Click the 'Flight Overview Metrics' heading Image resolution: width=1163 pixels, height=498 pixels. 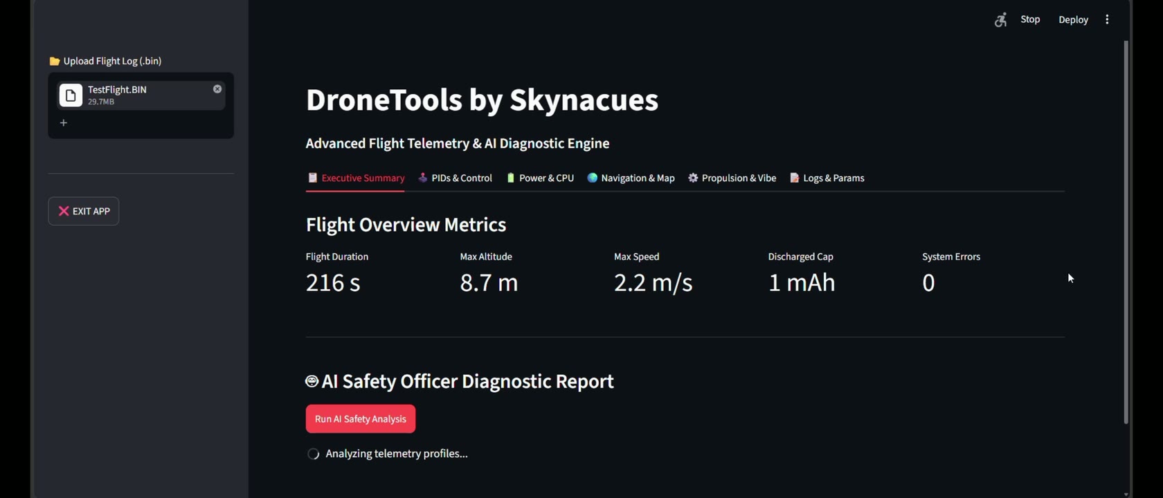click(406, 224)
